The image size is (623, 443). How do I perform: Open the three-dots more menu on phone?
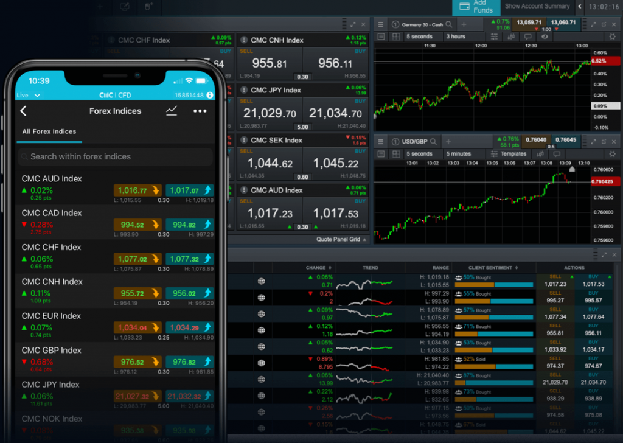pos(200,111)
